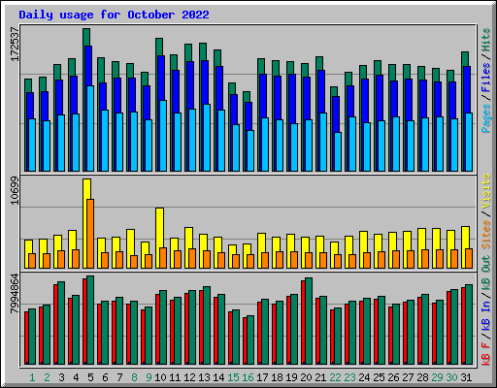Click the green kB Out bar for day 16
The width and height of the screenshot is (497, 388).
[x=250, y=340]
